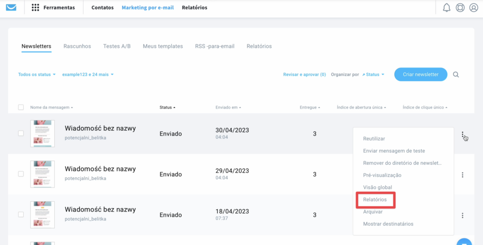This screenshot has width=483, height=245.
Task: Check the box for 30/04/2023 newsletter
Action: click(21, 134)
